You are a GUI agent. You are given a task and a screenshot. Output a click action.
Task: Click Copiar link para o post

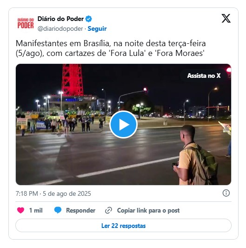148,210
